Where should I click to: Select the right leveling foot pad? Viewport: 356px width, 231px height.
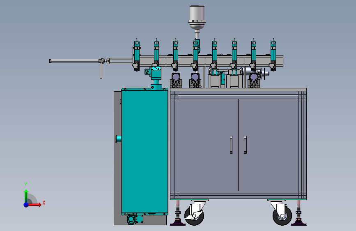click(299, 224)
